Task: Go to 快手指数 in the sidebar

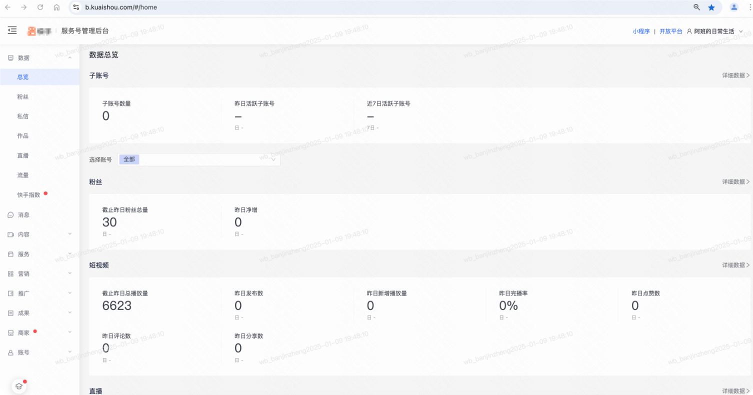Action: point(28,195)
